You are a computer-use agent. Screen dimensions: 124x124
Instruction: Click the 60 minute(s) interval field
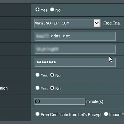[60, 102]
